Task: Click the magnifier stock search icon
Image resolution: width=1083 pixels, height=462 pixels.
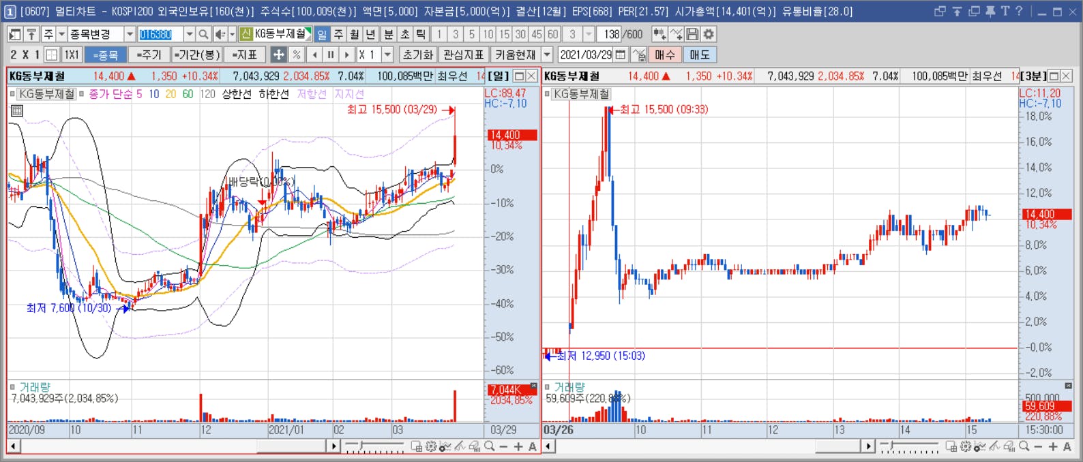Action: 203,34
